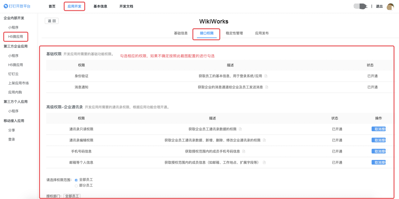Open 钉钉云 in the sidebar
Viewport: 399px width, 199px height.
tap(13, 74)
